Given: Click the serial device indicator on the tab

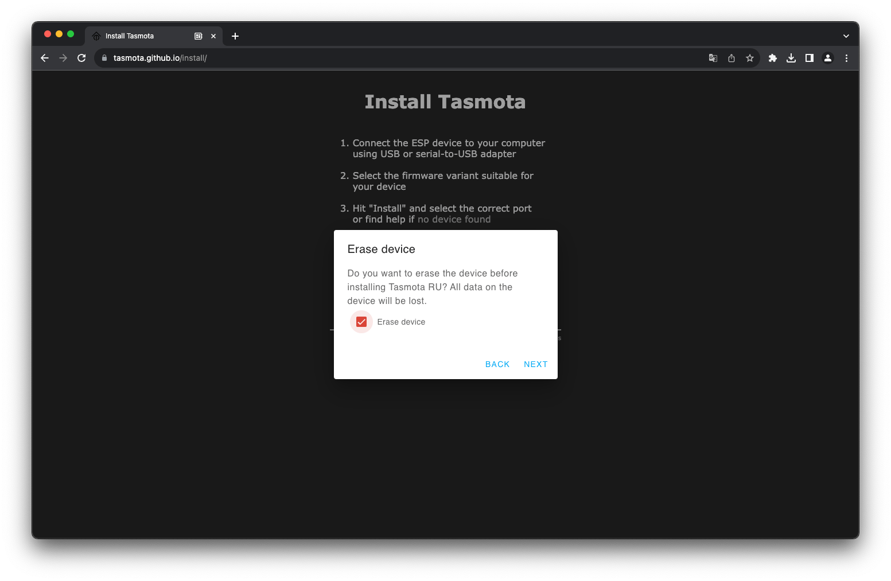Looking at the screenshot, I should pyautogui.click(x=199, y=36).
